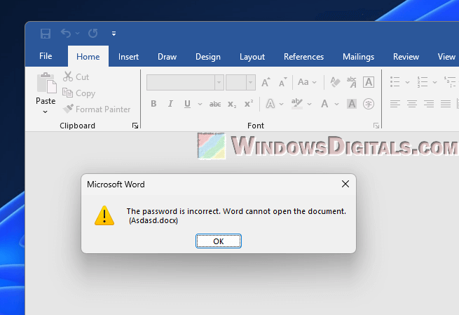This screenshot has height=315, width=459.
Task: Click the yellow warning icon in dialog
Action: pyautogui.click(x=104, y=215)
